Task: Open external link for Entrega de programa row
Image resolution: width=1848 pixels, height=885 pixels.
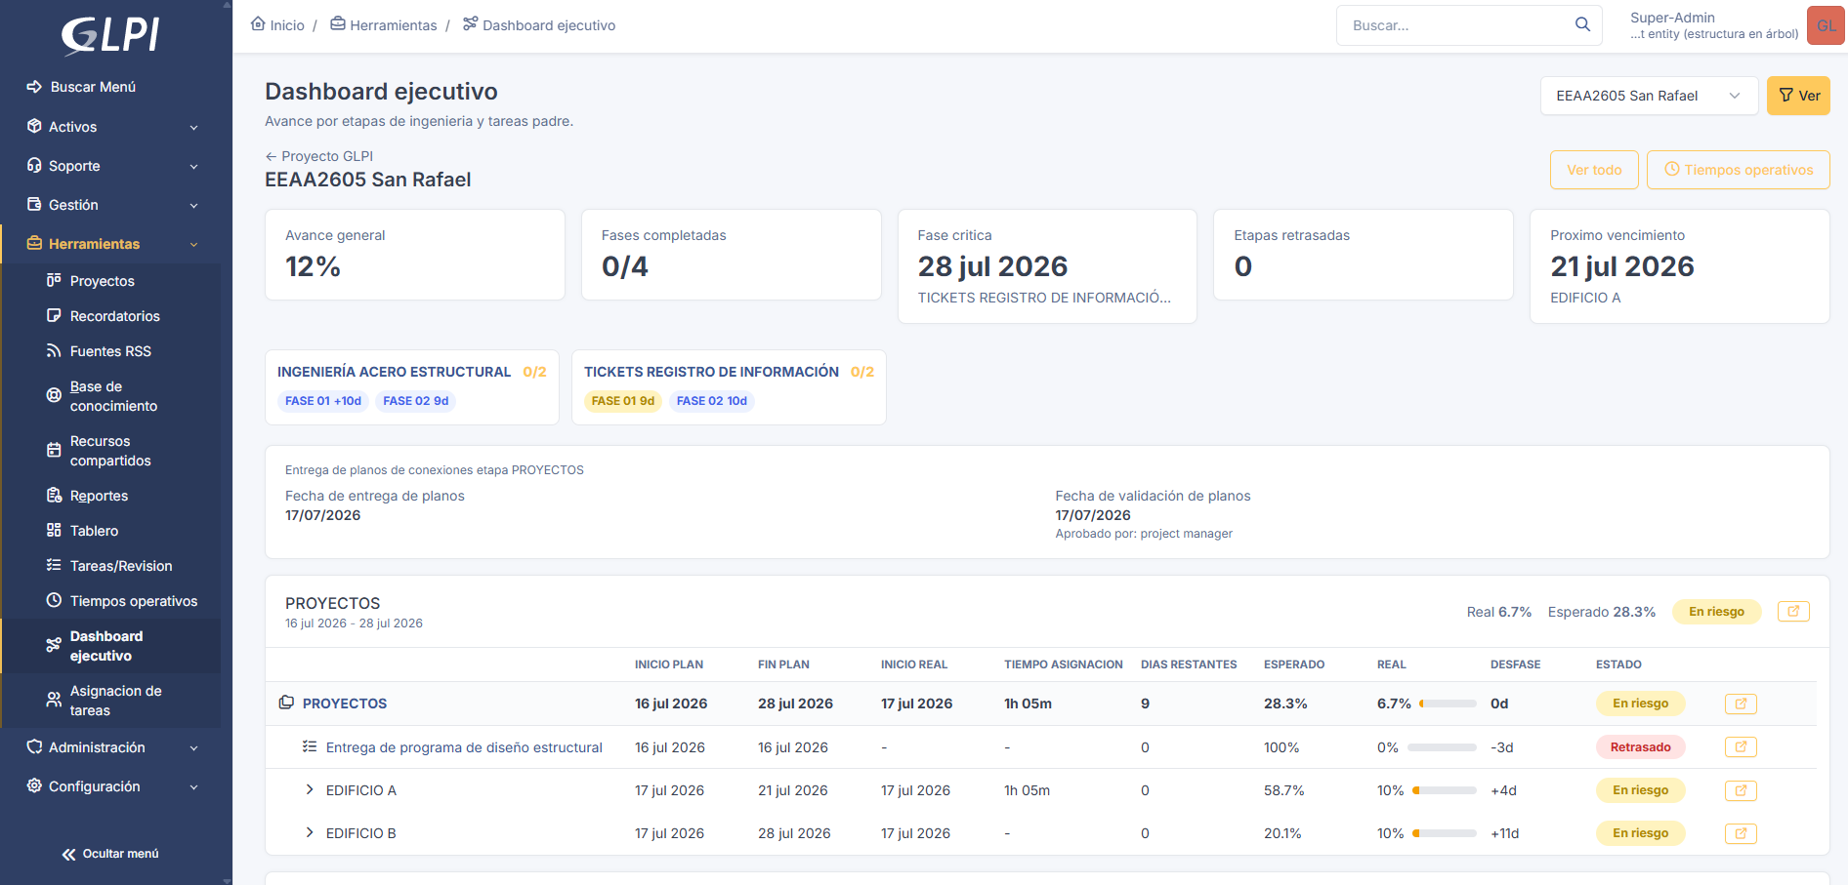Action: click(x=1741, y=746)
